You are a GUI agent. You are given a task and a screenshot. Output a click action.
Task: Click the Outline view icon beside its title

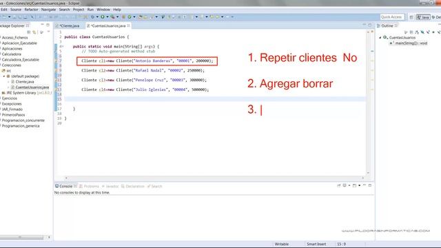point(379,25)
